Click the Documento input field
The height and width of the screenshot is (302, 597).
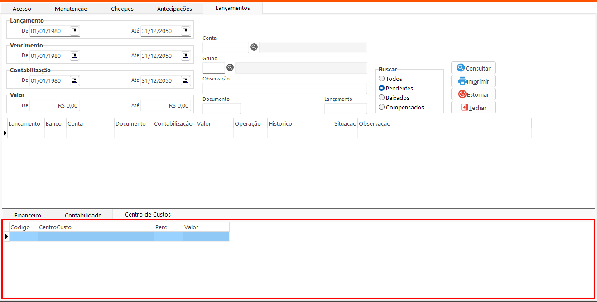pyautogui.click(x=221, y=109)
